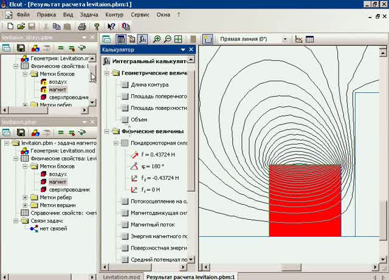Click the zoom in magnifier icon
This screenshot has height=280, width=389.
coord(157,39)
